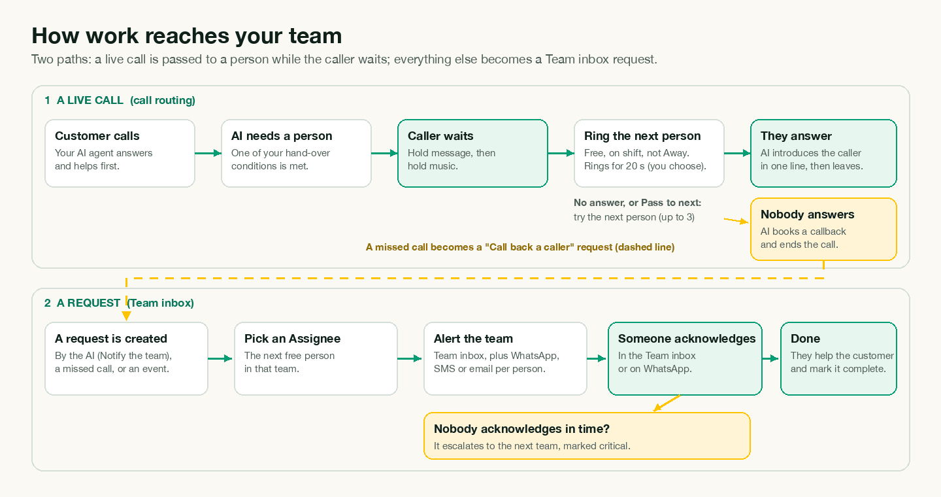
Task: Click "They help the customer" line
Action: (x=842, y=355)
